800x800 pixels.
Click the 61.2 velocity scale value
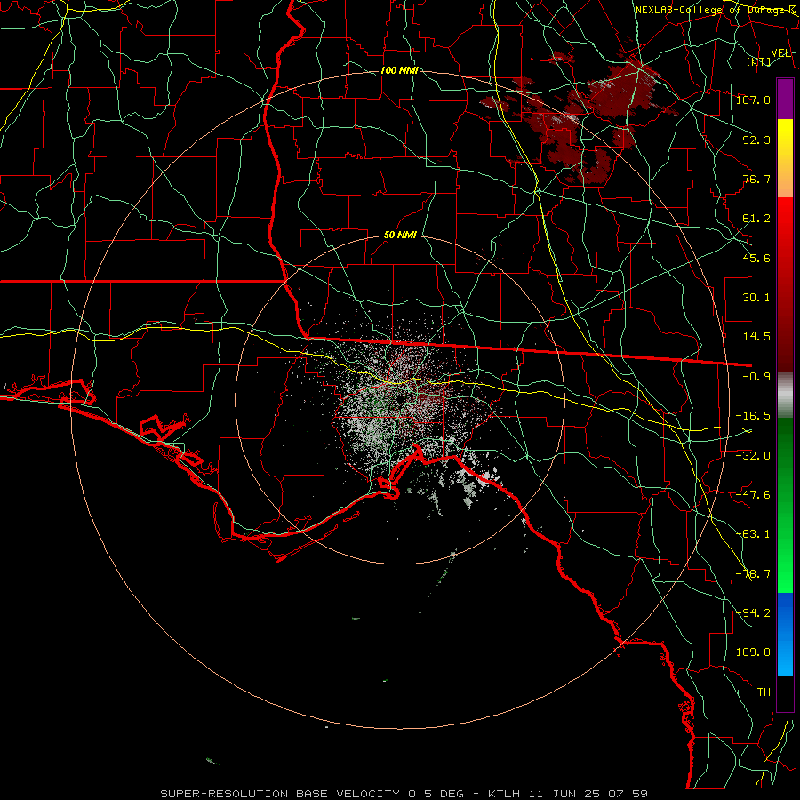pyautogui.click(x=756, y=219)
